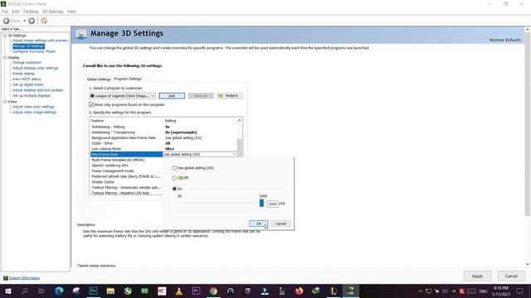This screenshot has width=531, height=298.
Task: Click volume icon in system tray
Action: coord(445,291)
